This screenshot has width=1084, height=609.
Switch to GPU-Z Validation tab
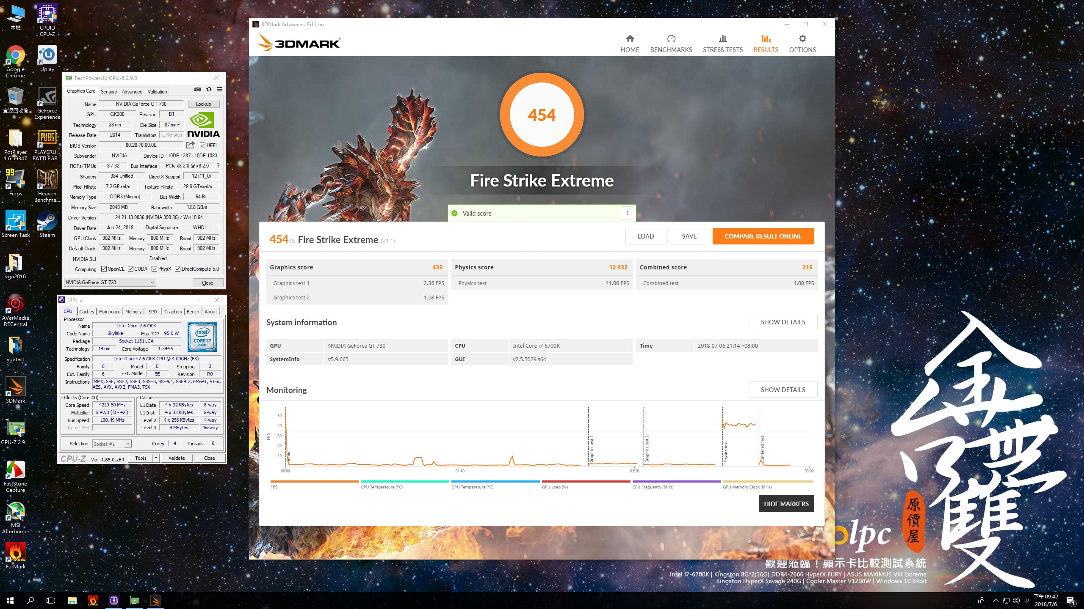pos(157,91)
